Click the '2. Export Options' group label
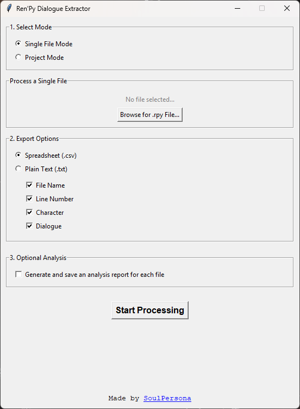Image resolution: width=300 pixels, height=409 pixels. point(34,139)
